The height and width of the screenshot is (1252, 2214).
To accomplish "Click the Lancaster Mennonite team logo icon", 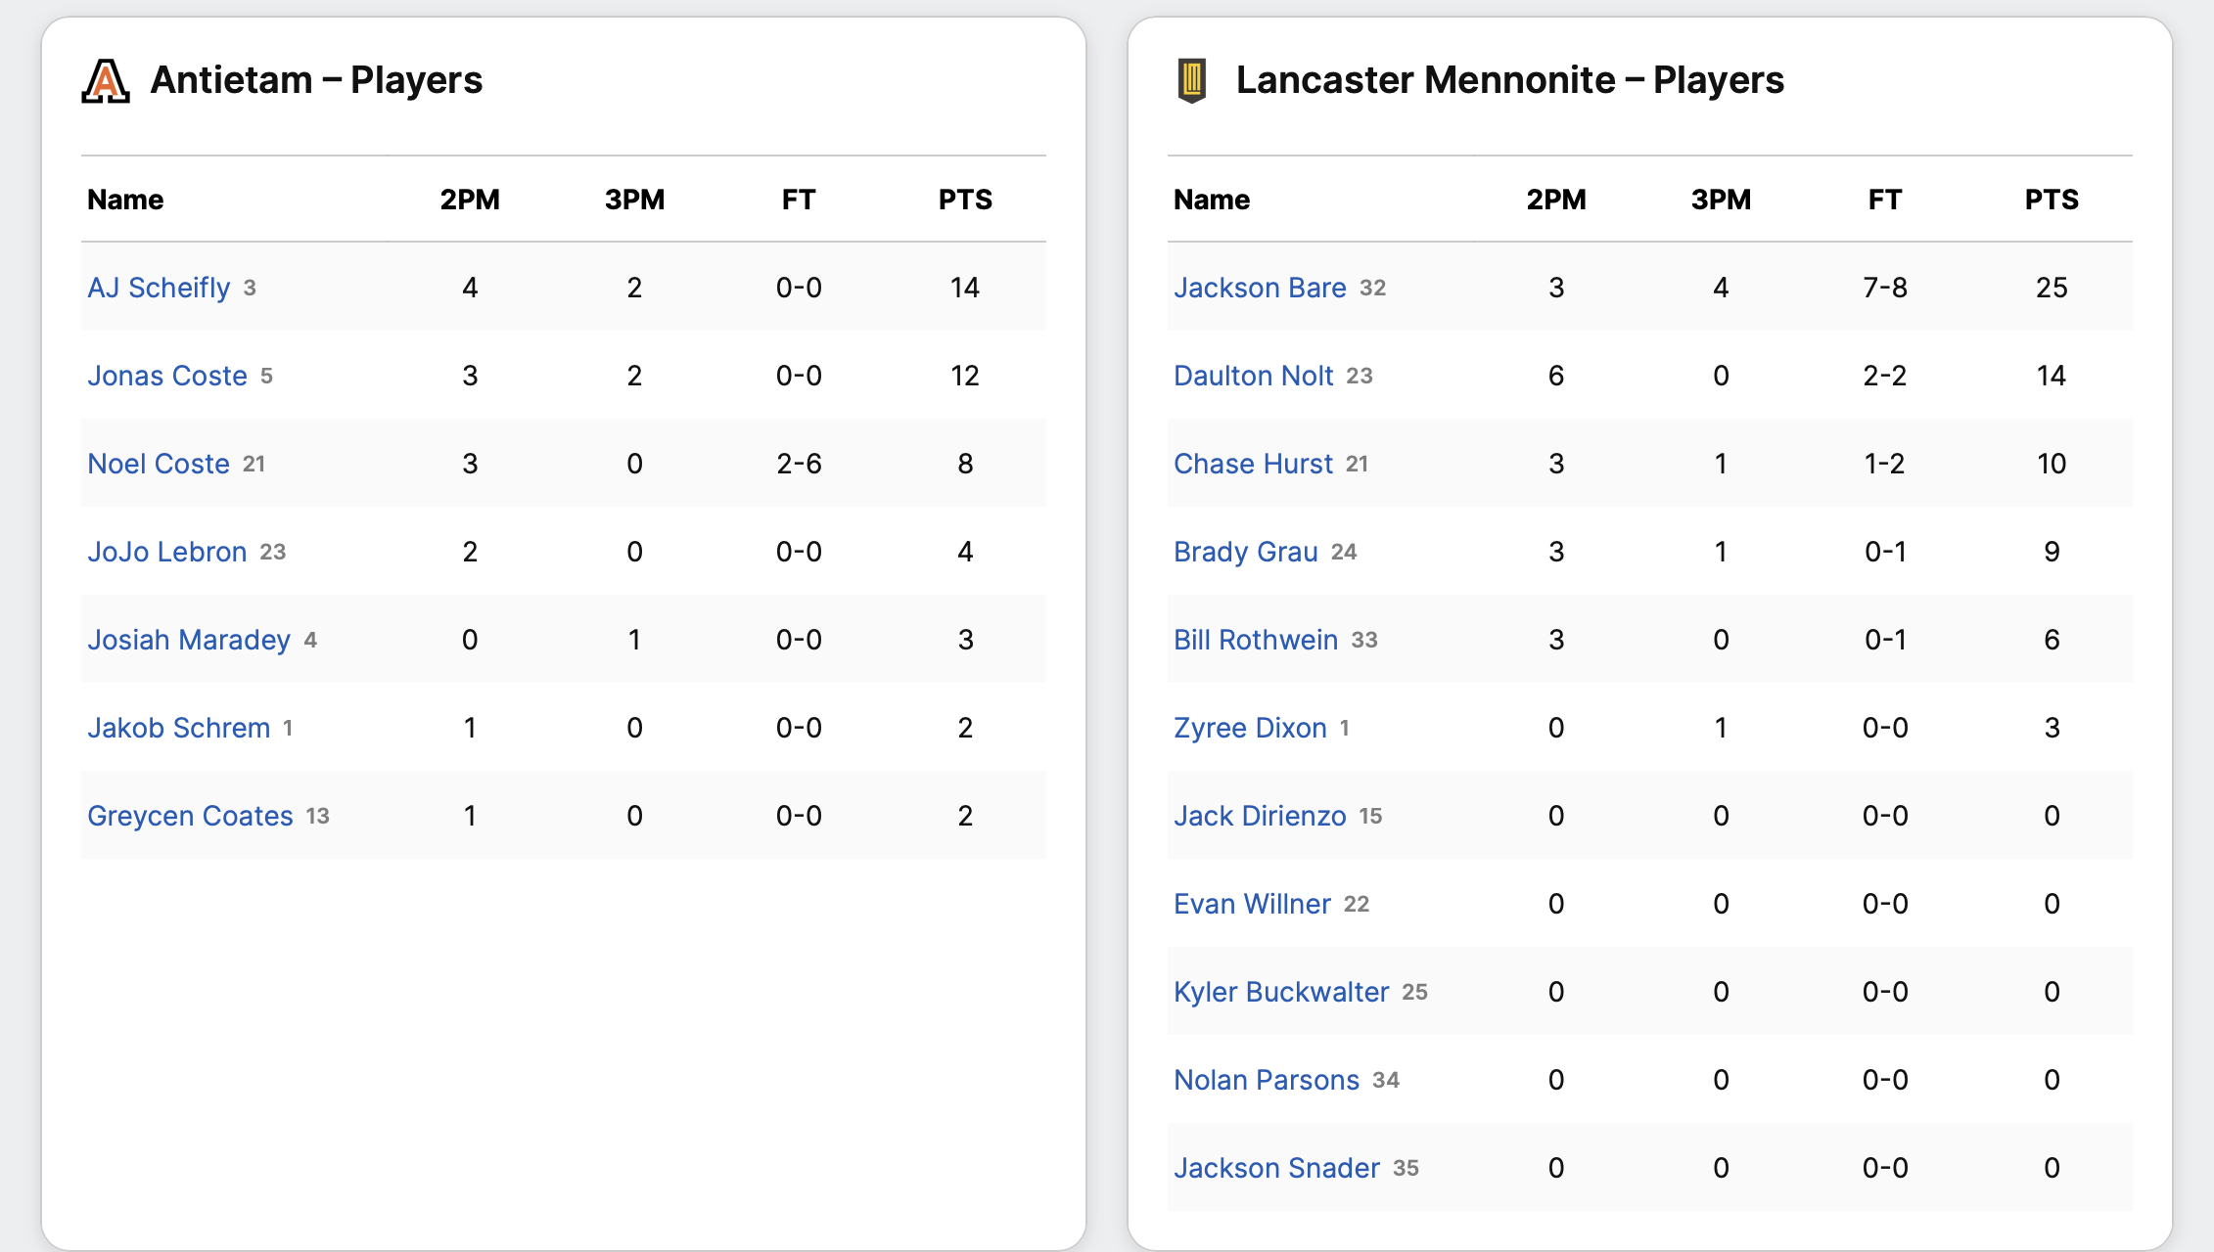I will tap(1191, 81).
